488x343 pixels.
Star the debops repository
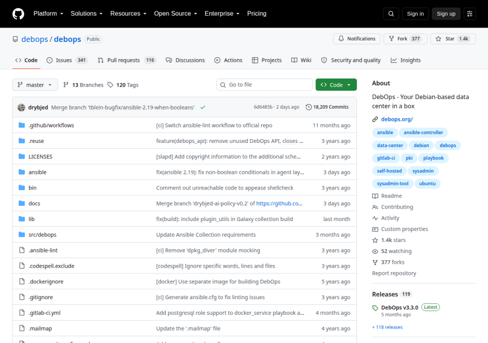453,39
